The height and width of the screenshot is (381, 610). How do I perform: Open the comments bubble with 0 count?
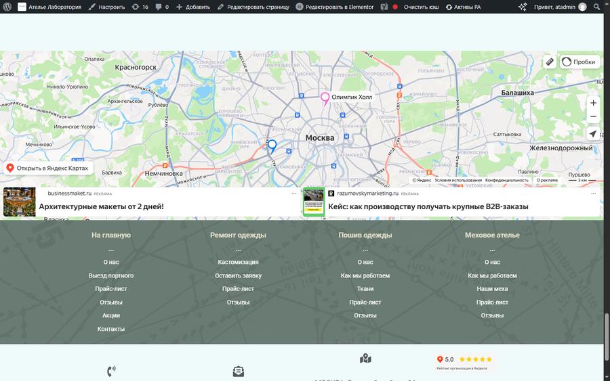[x=162, y=7]
